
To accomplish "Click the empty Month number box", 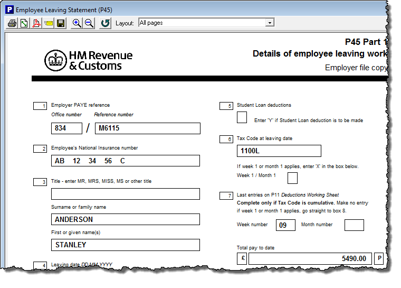I will [x=354, y=225].
